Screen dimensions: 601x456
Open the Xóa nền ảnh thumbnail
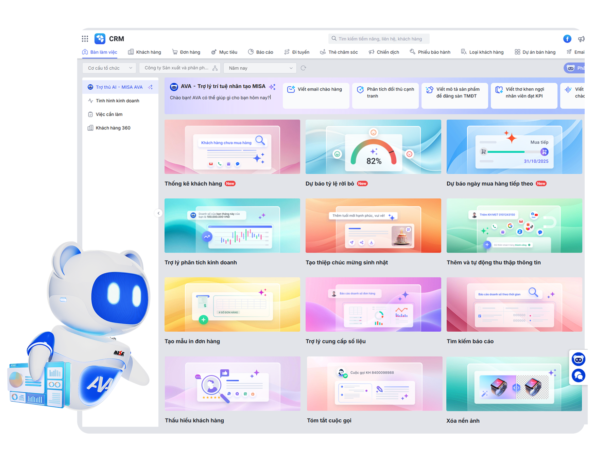(x=514, y=384)
